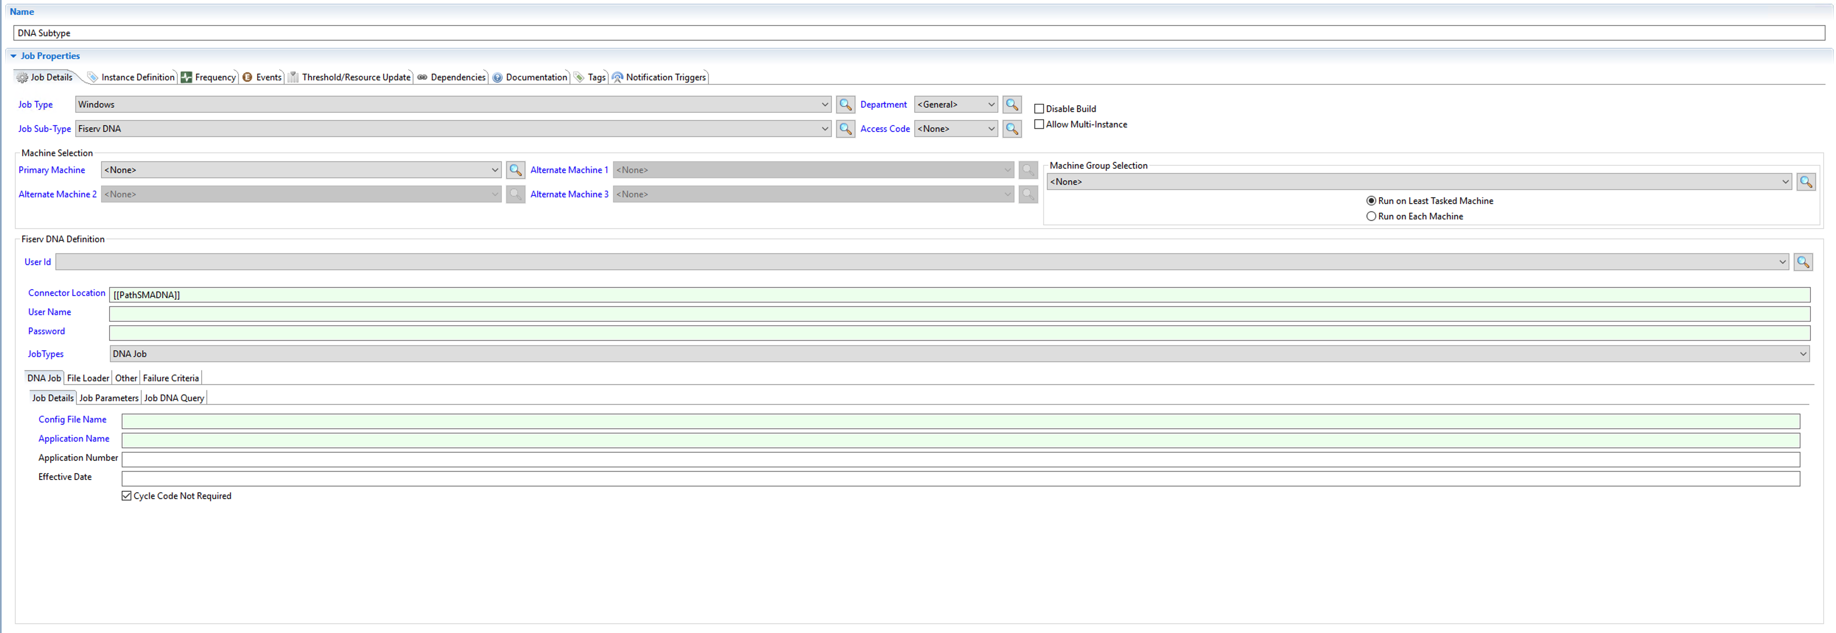This screenshot has height=633, width=1836.
Task: Click the User Id search magnifier icon
Action: [x=1802, y=262]
